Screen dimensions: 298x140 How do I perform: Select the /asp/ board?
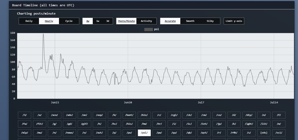(100, 115)
